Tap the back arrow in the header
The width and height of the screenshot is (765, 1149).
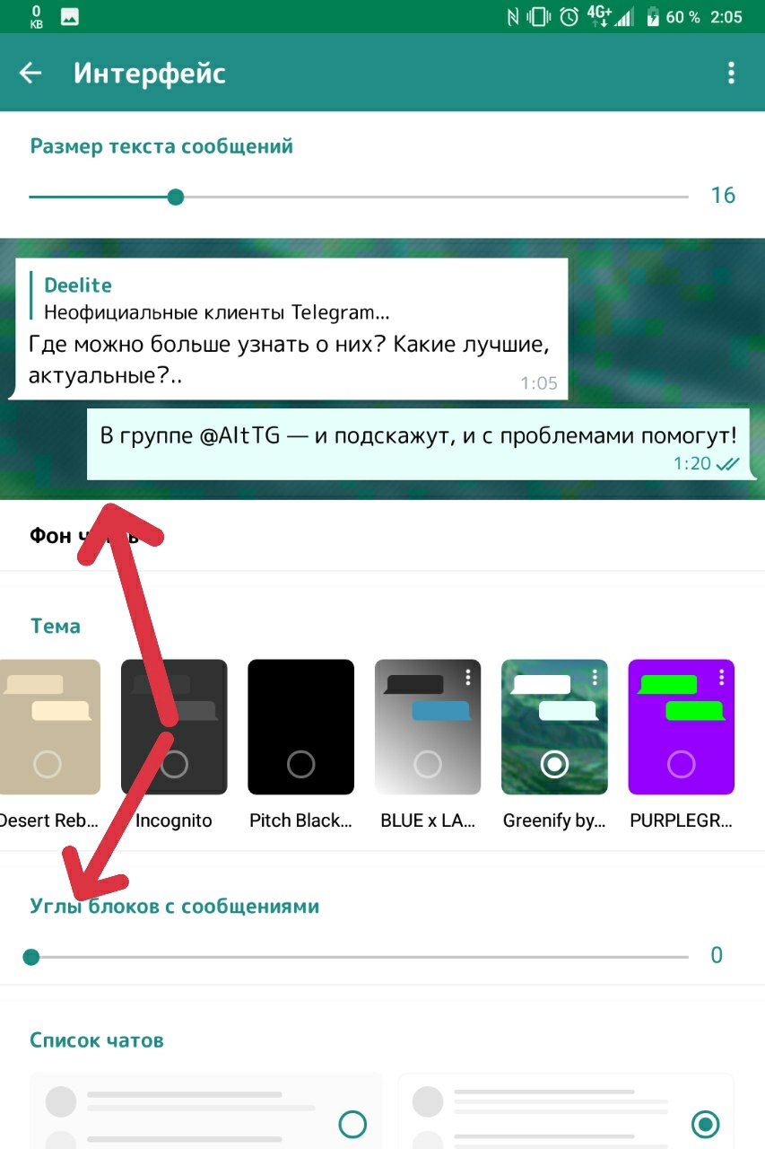[30, 73]
